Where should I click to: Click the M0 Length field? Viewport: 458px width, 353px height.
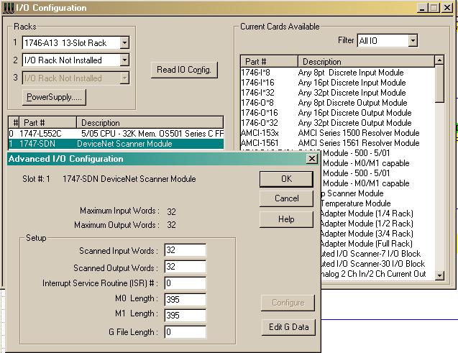[x=186, y=299]
